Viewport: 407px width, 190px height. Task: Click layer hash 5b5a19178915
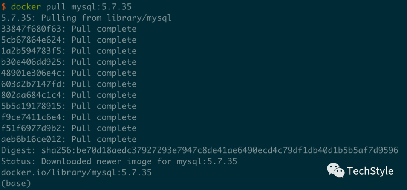[x=33, y=106]
